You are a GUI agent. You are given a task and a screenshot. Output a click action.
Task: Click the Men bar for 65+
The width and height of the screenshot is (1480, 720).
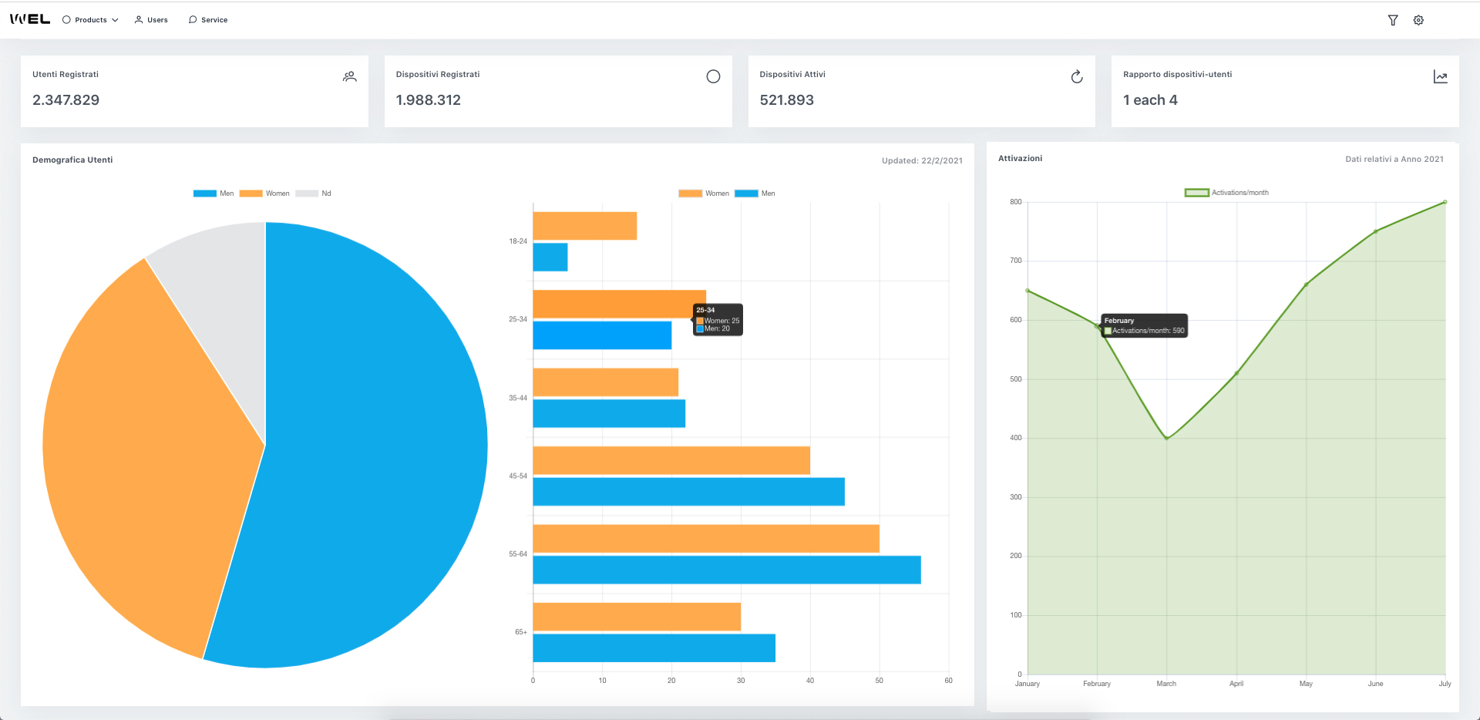654,648
